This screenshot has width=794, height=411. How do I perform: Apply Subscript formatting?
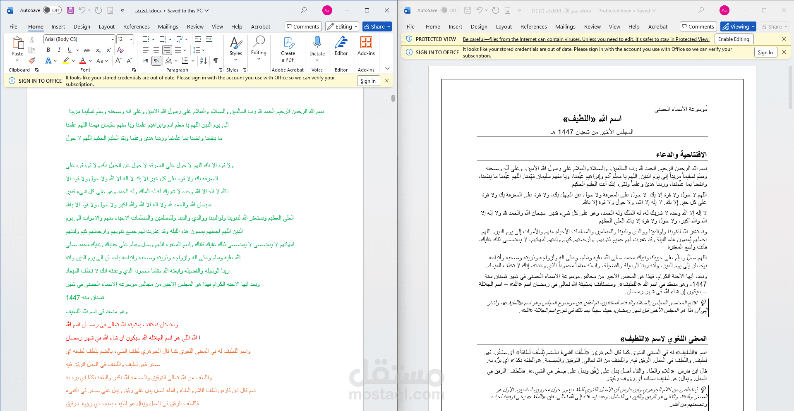click(x=98, y=50)
